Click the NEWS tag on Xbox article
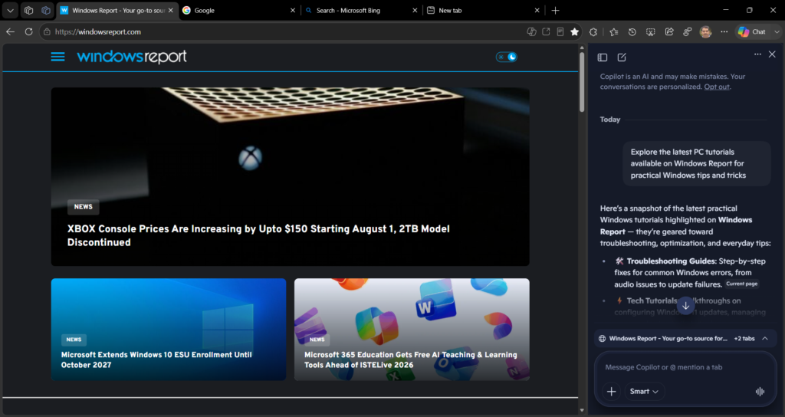Image resolution: width=785 pixels, height=417 pixels. coord(83,207)
